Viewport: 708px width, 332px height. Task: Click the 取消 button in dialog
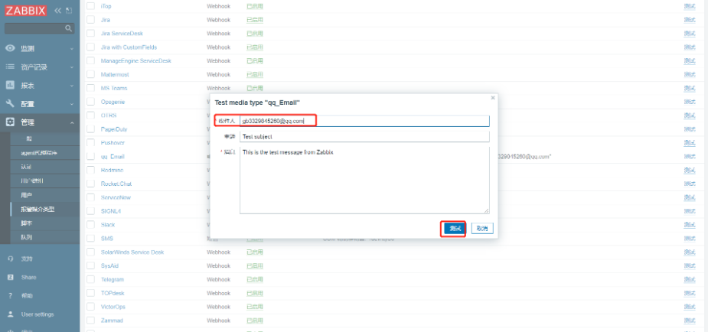(482, 229)
